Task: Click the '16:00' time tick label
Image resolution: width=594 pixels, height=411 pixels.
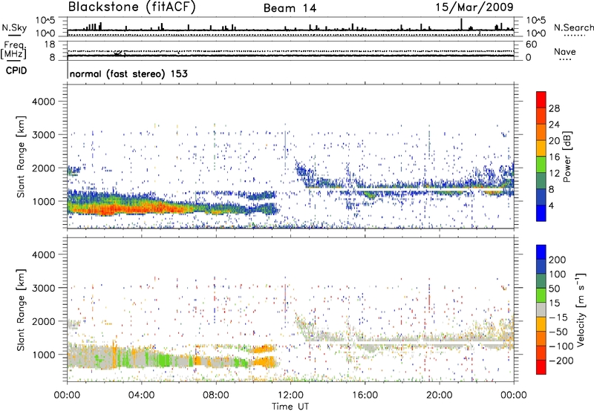Action: pyautogui.click(x=365, y=395)
